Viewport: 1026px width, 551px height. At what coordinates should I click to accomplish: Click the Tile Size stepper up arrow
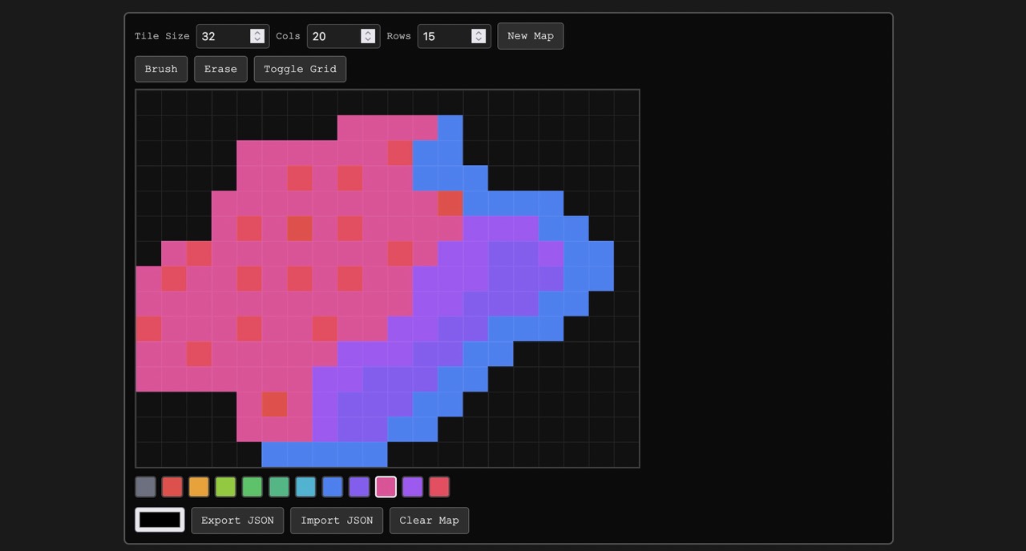(256, 31)
